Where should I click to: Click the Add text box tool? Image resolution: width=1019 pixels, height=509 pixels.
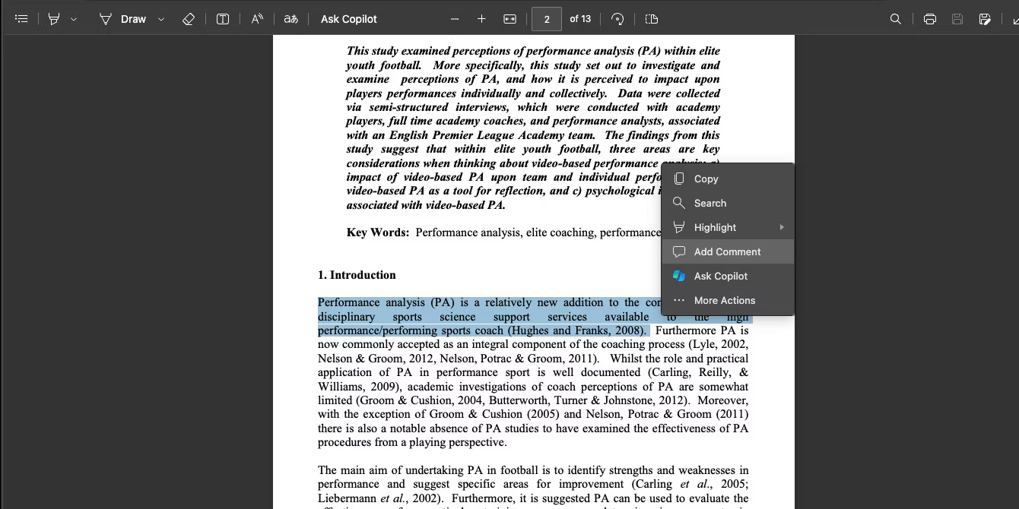pos(223,19)
